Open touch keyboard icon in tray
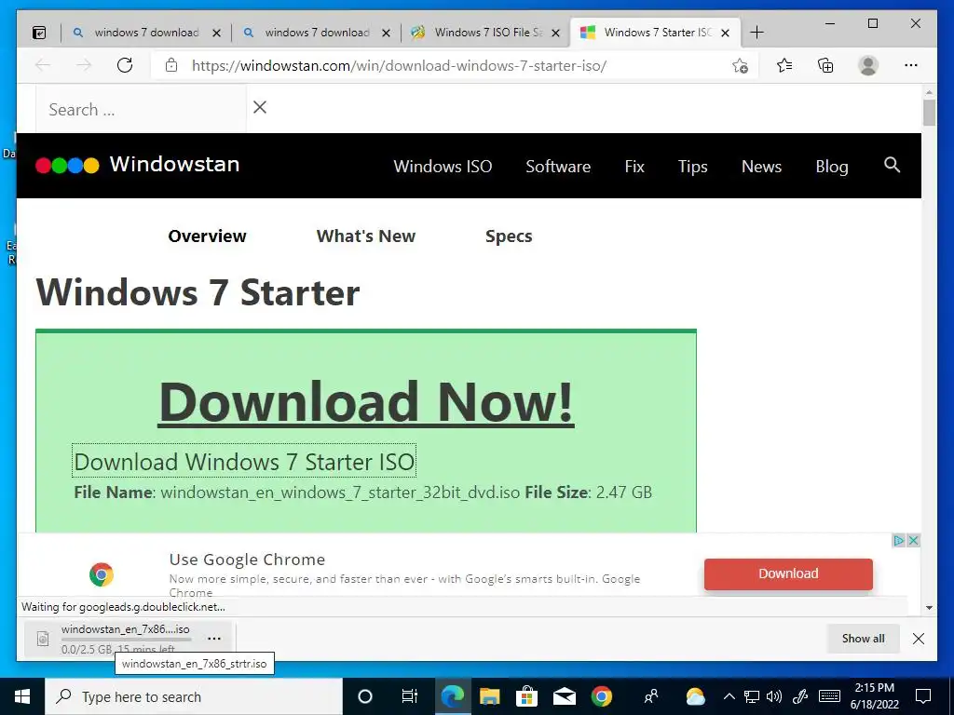The height and width of the screenshot is (715, 954). (x=829, y=696)
